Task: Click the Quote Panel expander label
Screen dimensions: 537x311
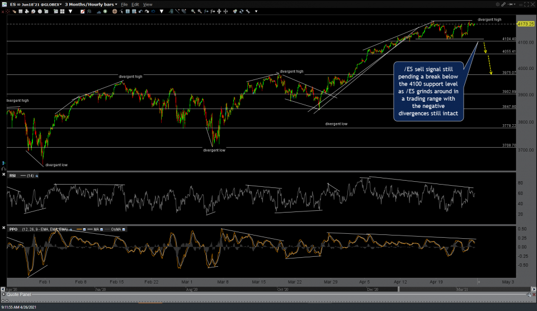Action: coord(19,295)
